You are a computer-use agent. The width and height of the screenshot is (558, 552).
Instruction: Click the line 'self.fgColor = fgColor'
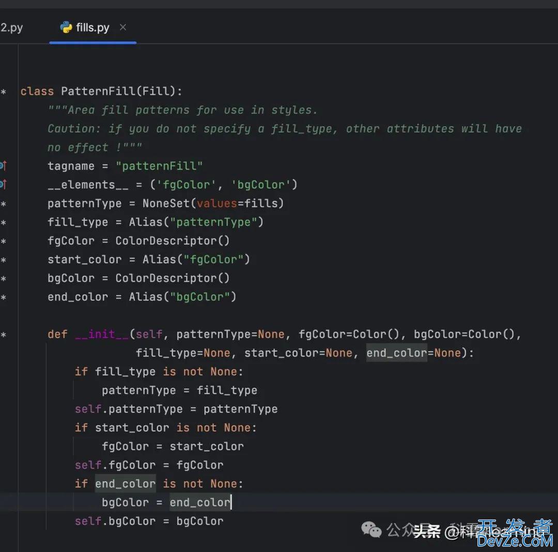click(x=149, y=465)
